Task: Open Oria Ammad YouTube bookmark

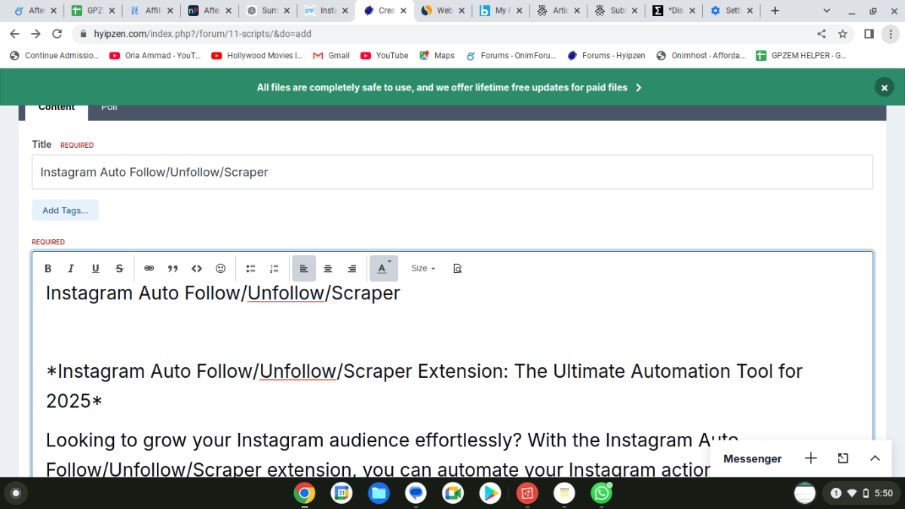Action: tap(155, 56)
